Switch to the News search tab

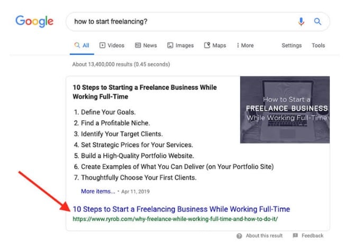pos(146,46)
